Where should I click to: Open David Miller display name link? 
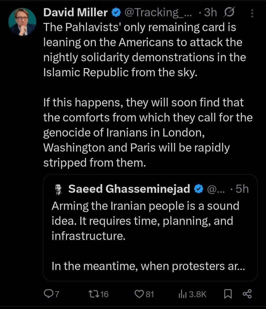(76, 13)
